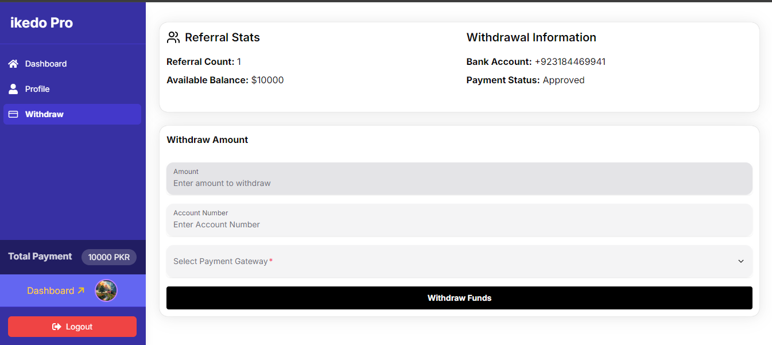The image size is (772, 345).
Task: Expand the payment gateway chevron arrow
Action: [x=740, y=261]
